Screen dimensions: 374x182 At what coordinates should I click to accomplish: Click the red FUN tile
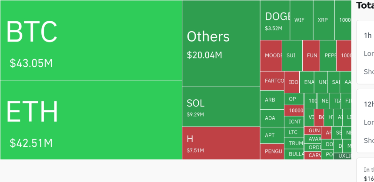[x=311, y=55]
